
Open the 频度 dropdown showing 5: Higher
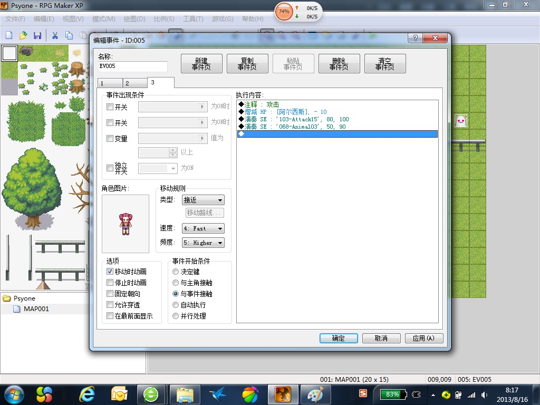coord(203,243)
